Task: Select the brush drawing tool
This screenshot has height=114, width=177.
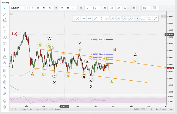Action: [5, 26]
